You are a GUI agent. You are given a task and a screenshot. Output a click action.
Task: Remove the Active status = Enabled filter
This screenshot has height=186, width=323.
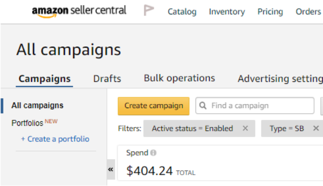pos(245,128)
